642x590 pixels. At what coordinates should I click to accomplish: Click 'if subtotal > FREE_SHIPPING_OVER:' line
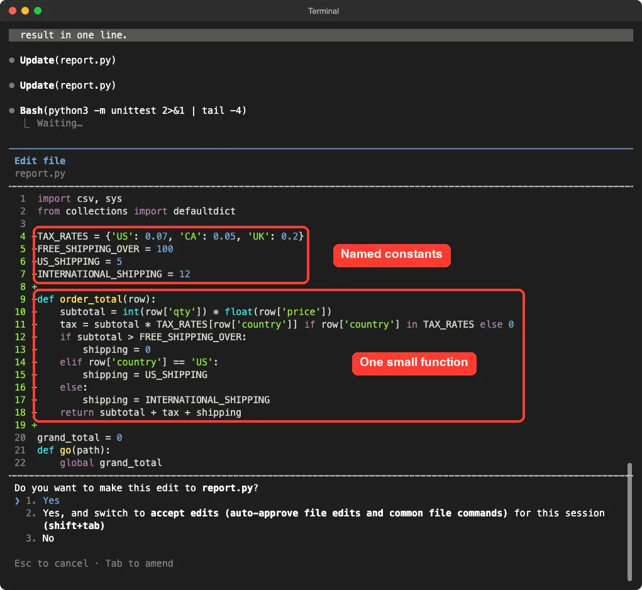point(153,337)
